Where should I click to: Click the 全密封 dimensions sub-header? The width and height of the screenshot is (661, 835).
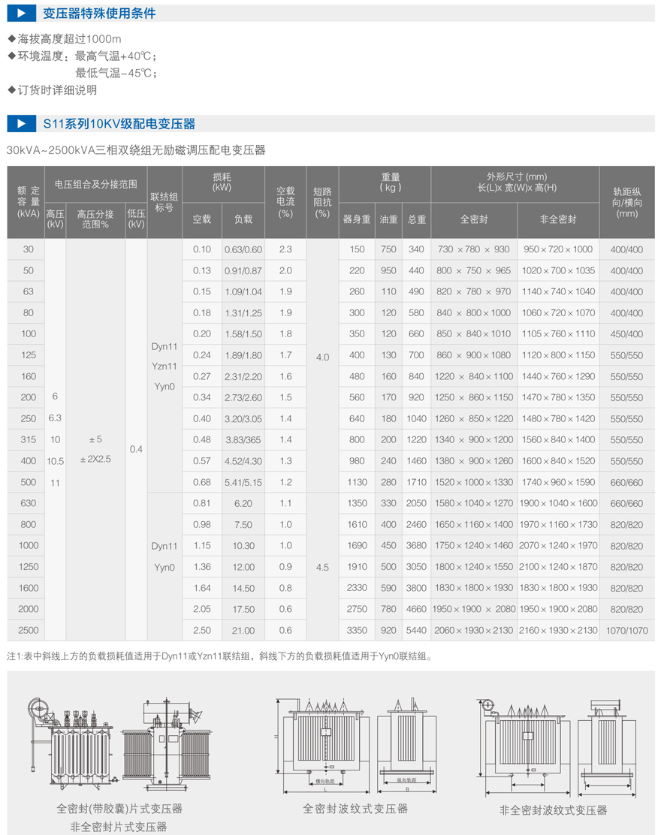point(474,220)
